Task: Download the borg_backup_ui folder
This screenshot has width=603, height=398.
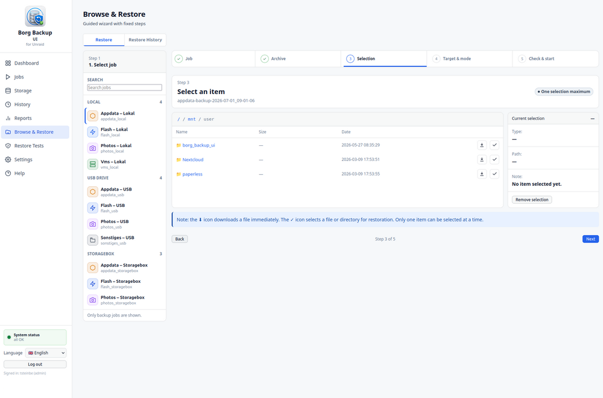Action: tap(482, 145)
